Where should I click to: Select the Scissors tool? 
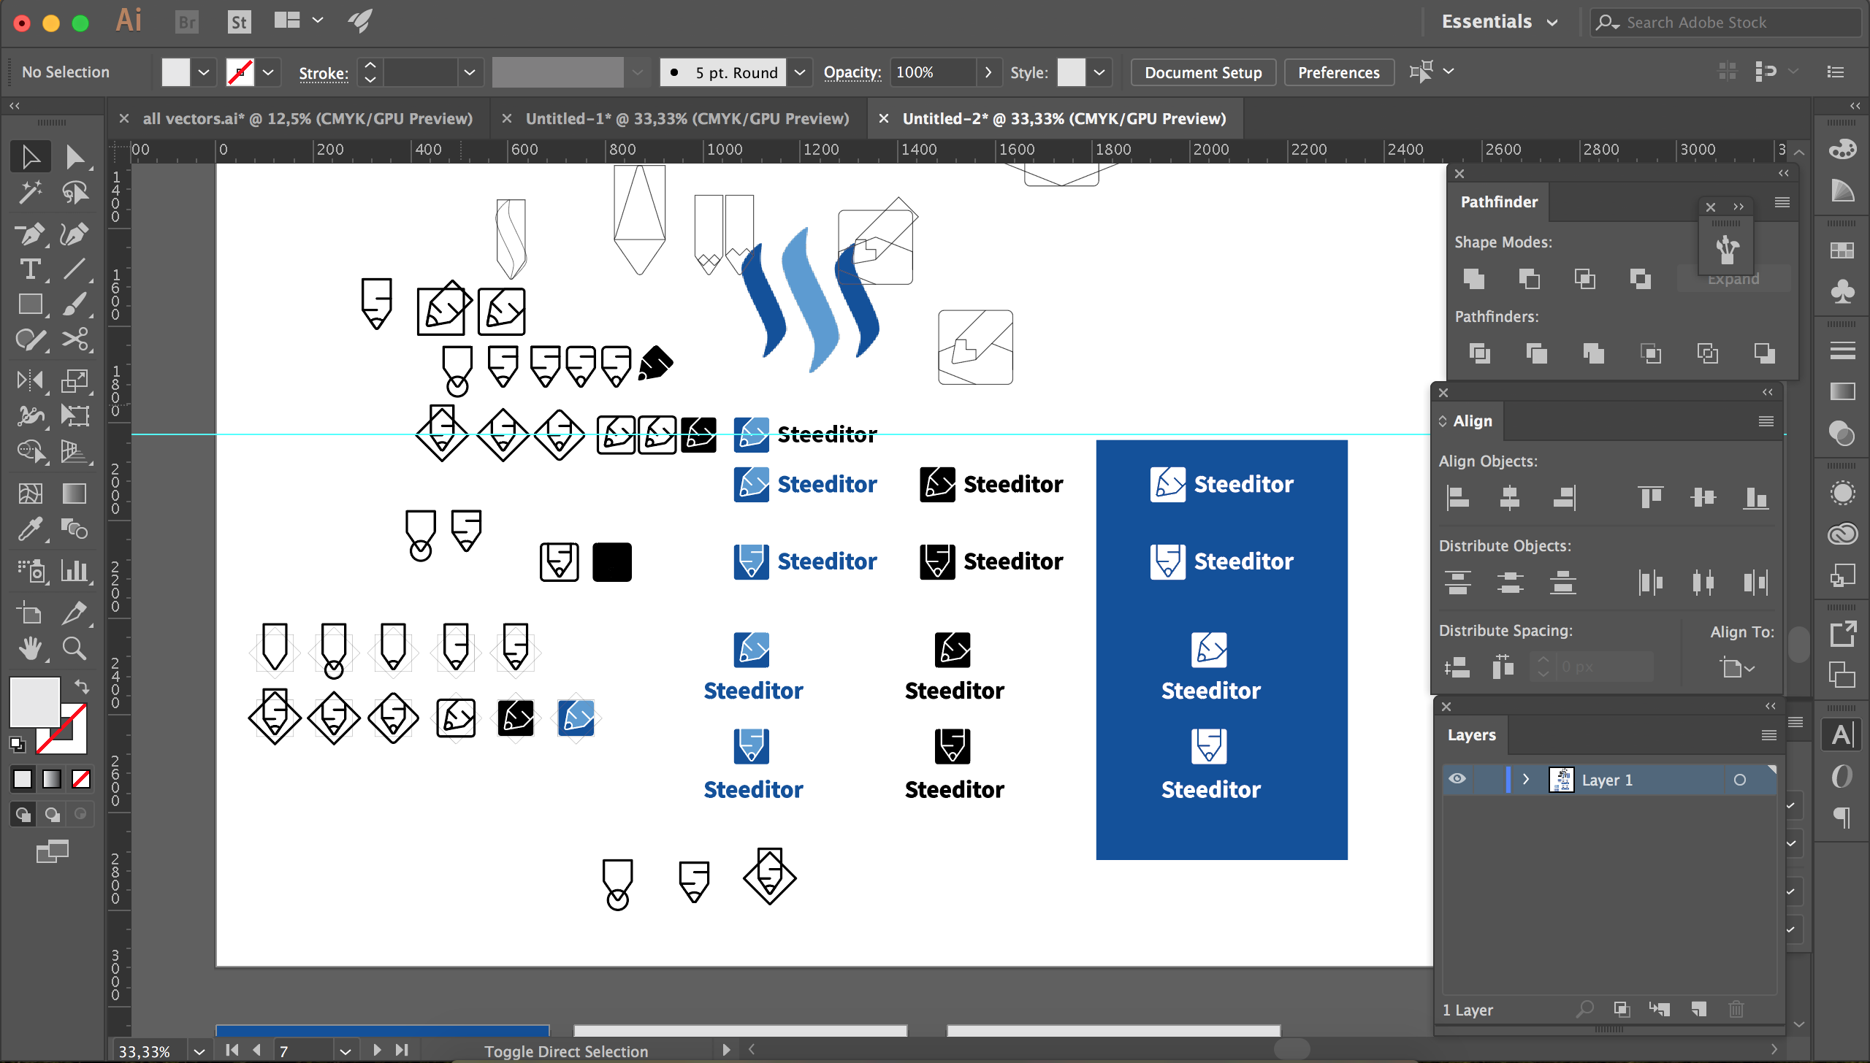click(75, 339)
